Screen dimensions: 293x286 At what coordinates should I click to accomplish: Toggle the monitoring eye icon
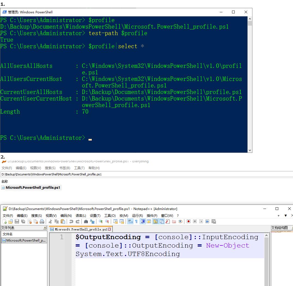180,221
